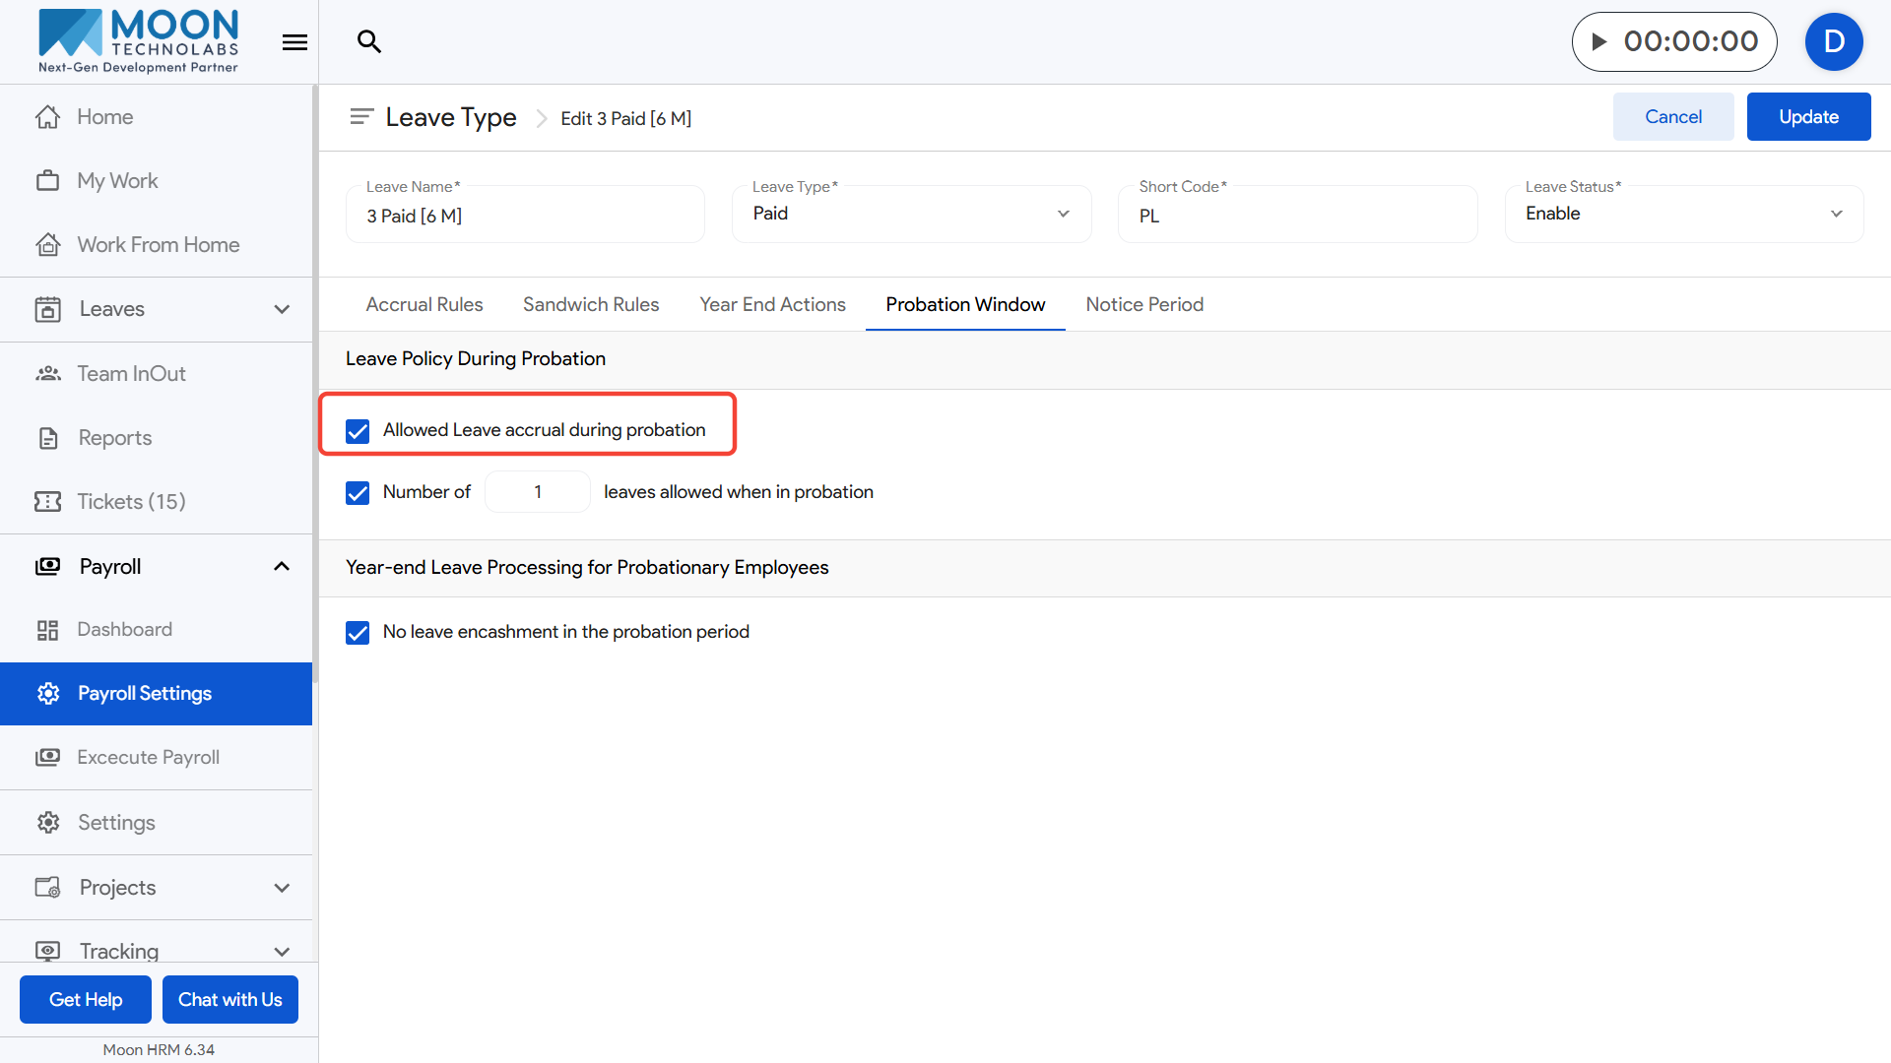
Task: Switch to the Accrual Rules tab
Action: [424, 305]
